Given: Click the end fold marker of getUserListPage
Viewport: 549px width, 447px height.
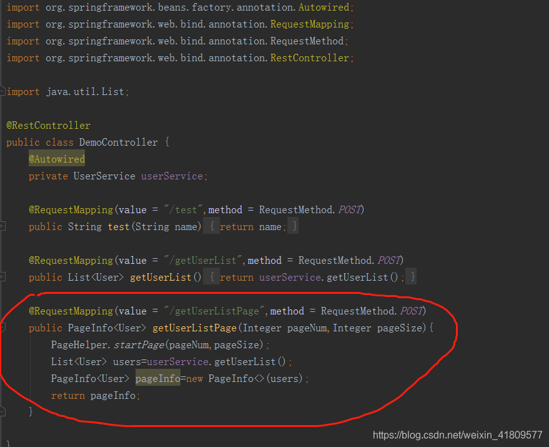Looking at the screenshot, I should click(x=2, y=412).
